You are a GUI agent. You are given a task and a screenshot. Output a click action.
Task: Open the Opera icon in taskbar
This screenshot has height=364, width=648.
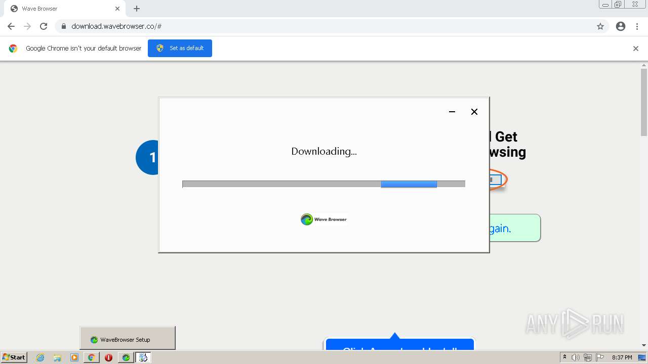pyautogui.click(x=108, y=357)
